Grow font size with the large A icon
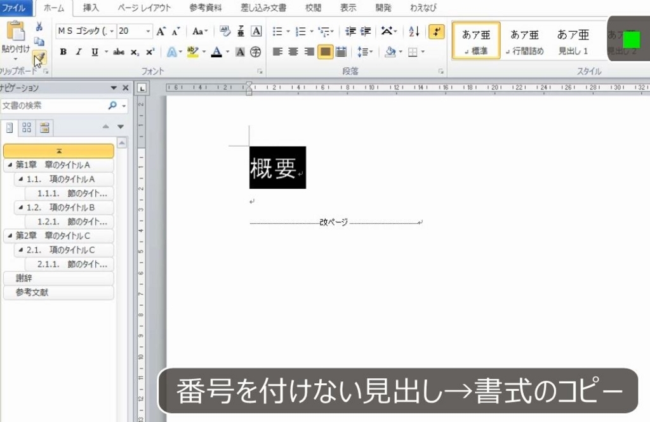 click(161, 31)
